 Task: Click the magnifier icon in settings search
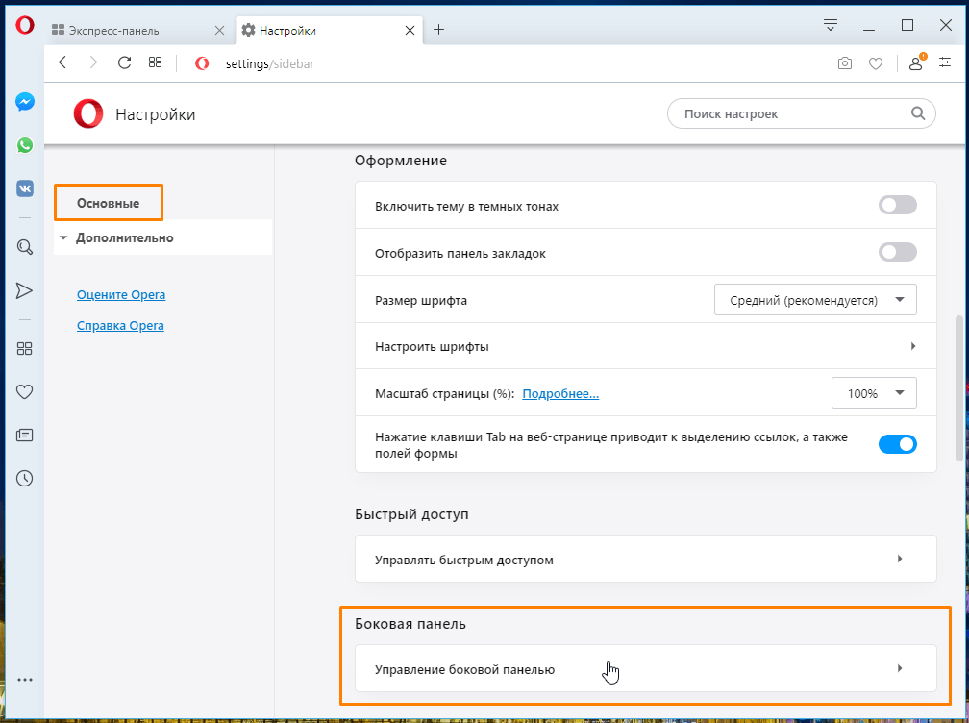pos(918,113)
